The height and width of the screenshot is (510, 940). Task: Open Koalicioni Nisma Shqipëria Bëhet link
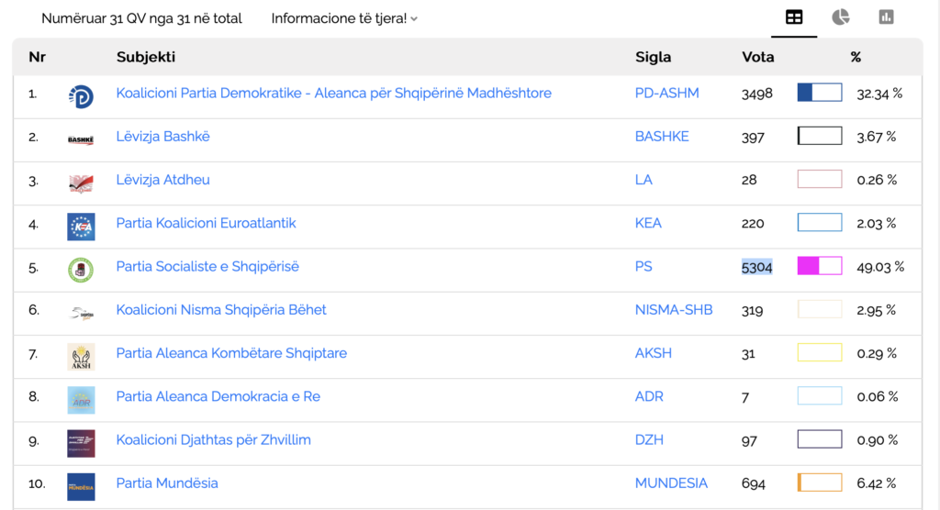tap(221, 310)
